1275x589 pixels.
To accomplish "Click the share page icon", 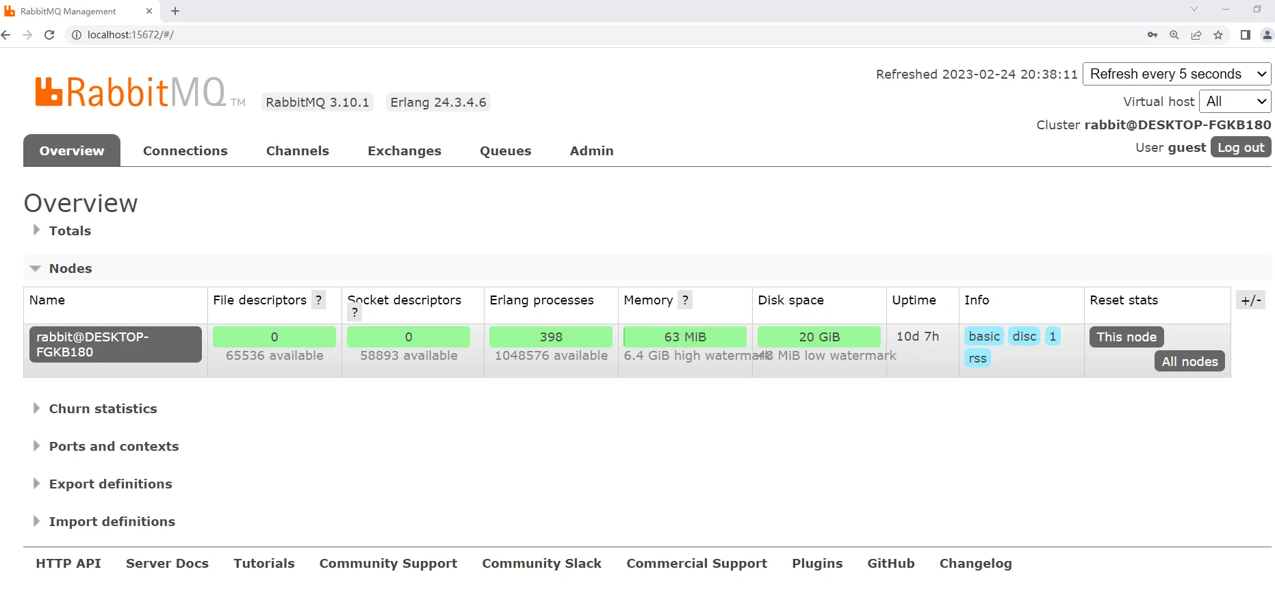I will (x=1196, y=35).
